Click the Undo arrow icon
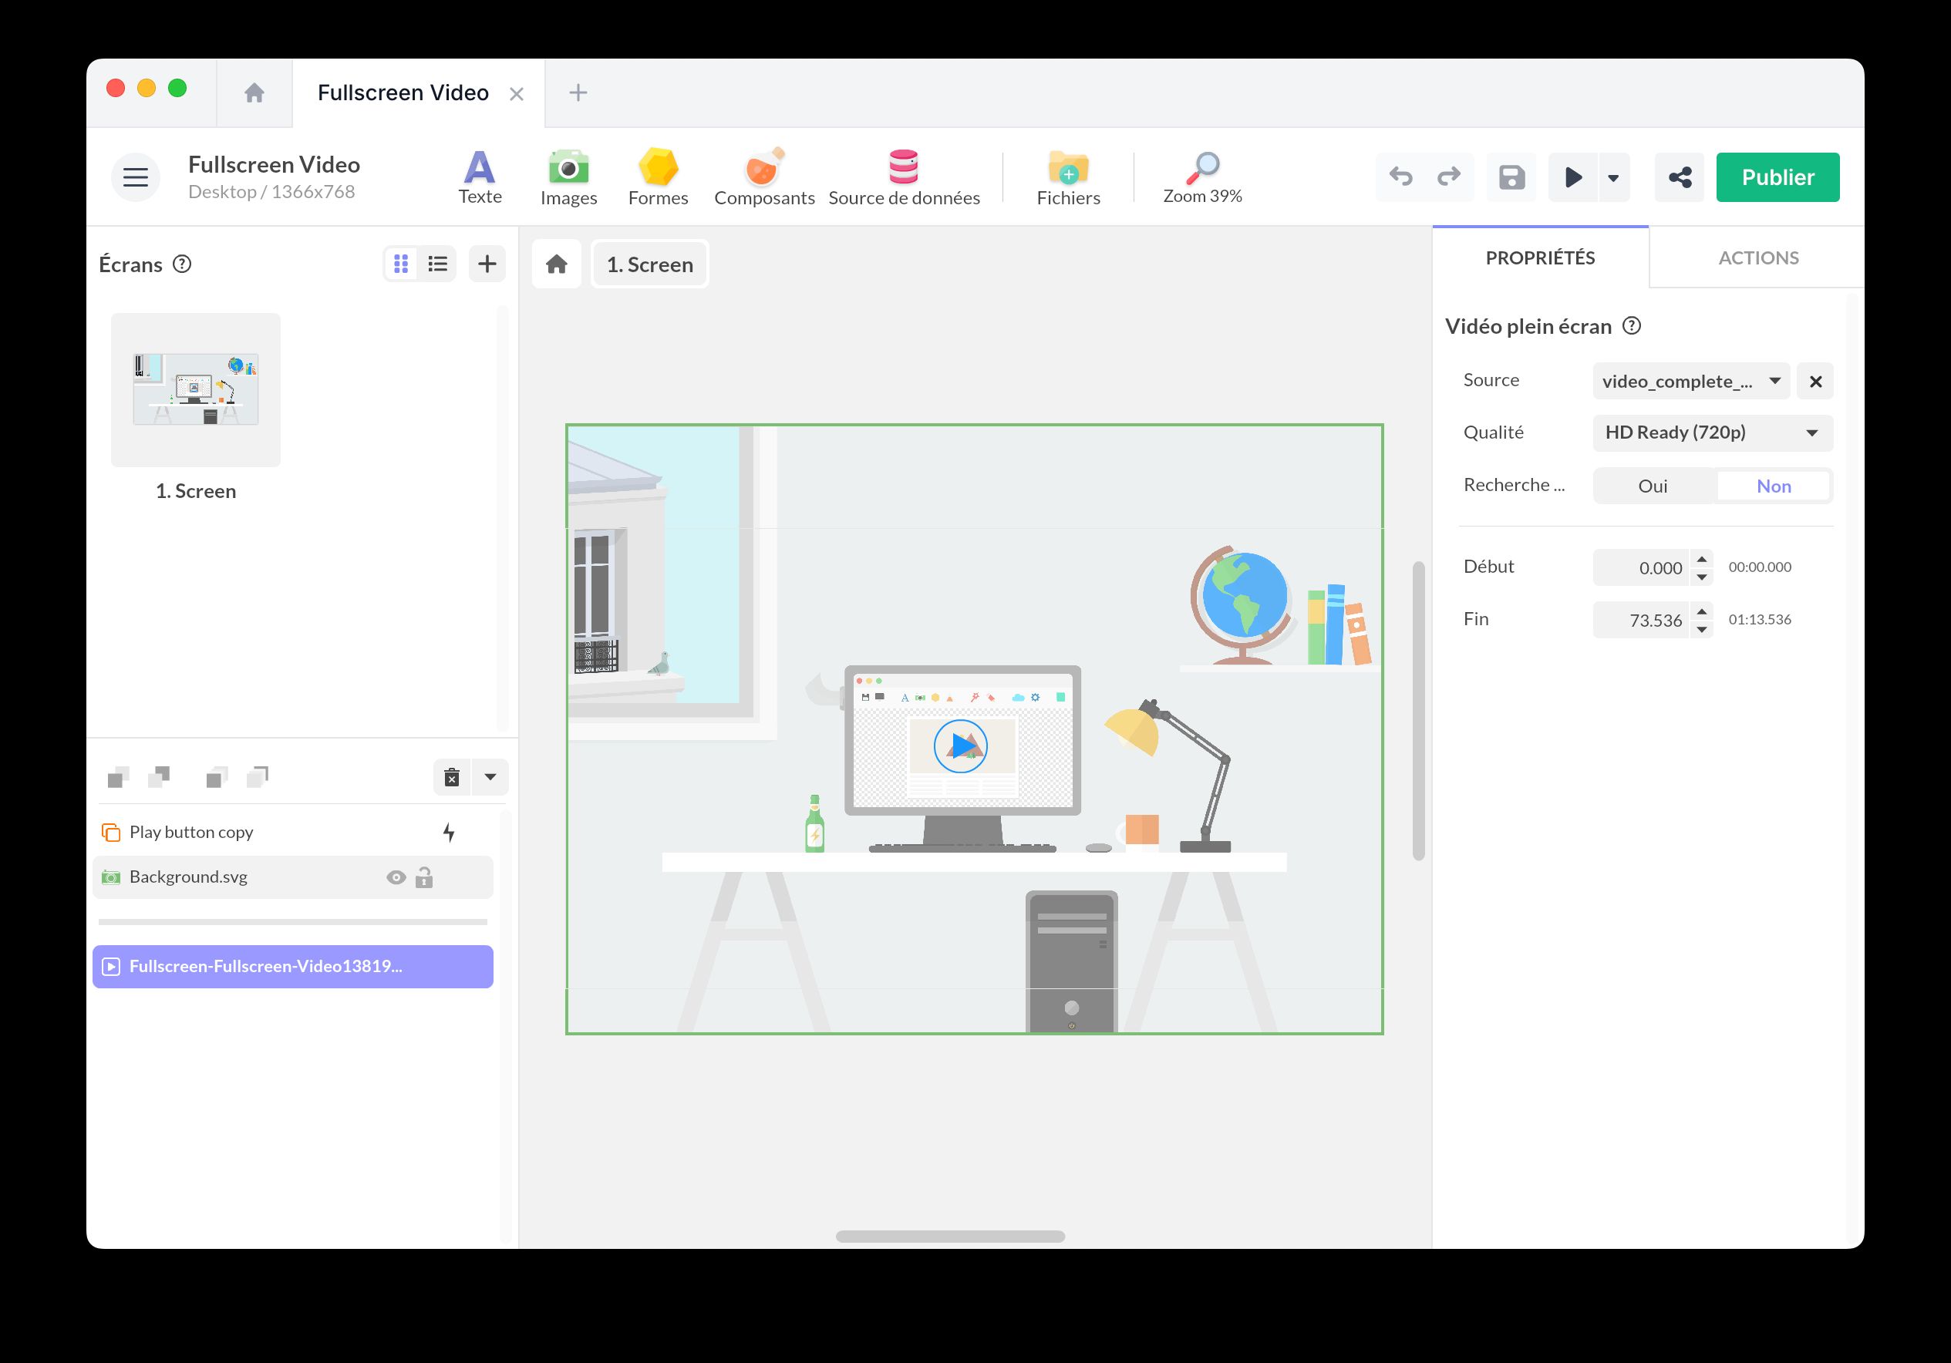This screenshot has height=1363, width=1951. (1401, 177)
